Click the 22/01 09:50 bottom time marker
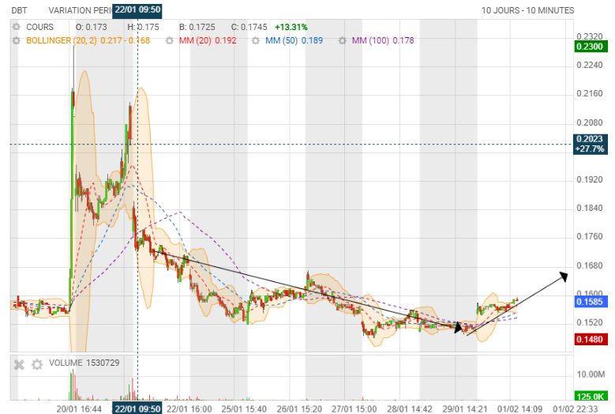Image resolution: width=615 pixels, height=414 pixels. pos(137,408)
